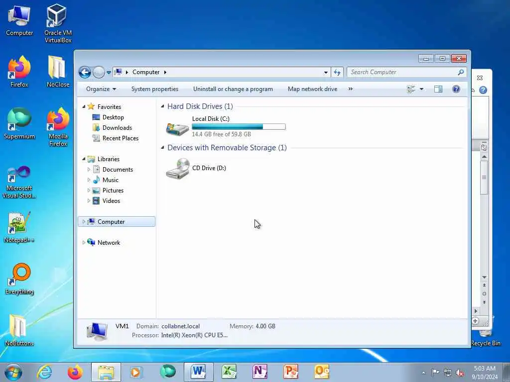Open the Organize dropdown menu

coord(101,89)
